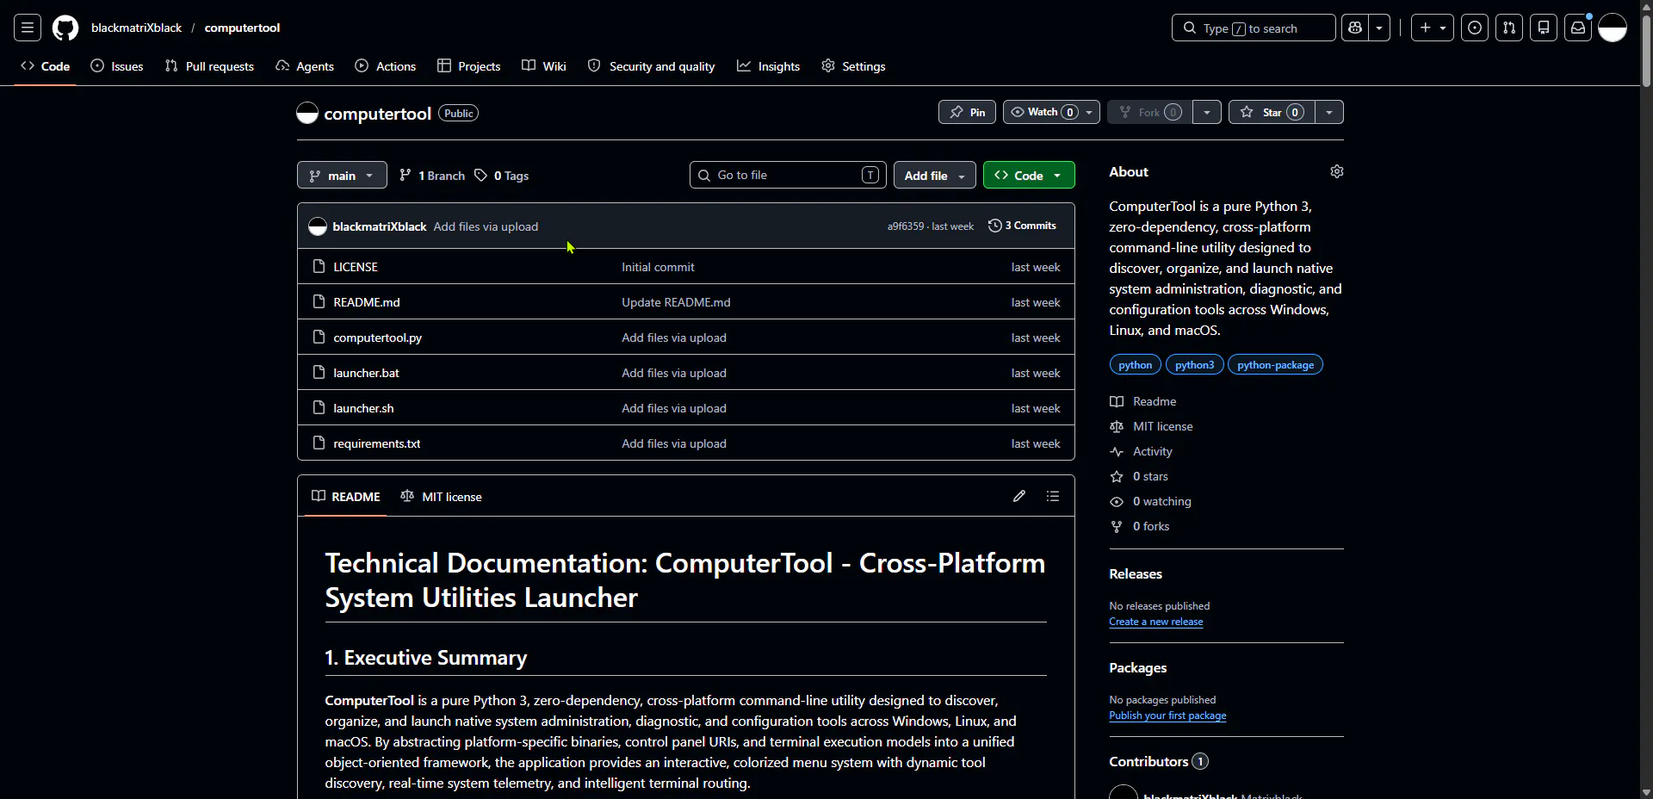The image size is (1653, 799).
Task: Open the python3 topic tag
Action: [1194, 365]
